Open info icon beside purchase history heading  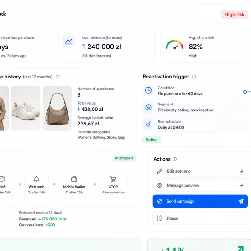click(x=58, y=77)
